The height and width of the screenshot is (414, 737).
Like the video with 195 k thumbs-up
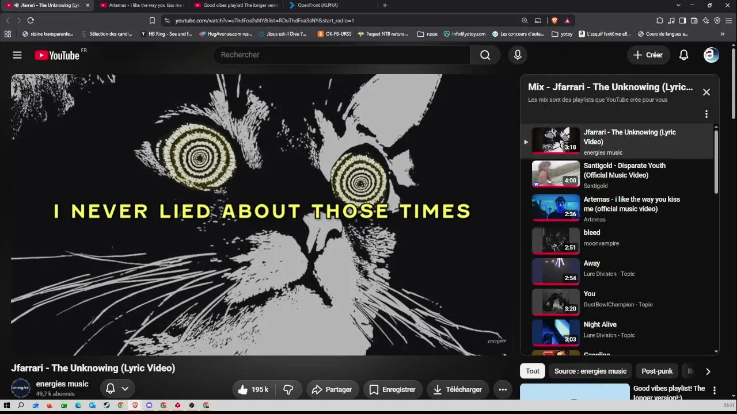[x=253, y=389]
